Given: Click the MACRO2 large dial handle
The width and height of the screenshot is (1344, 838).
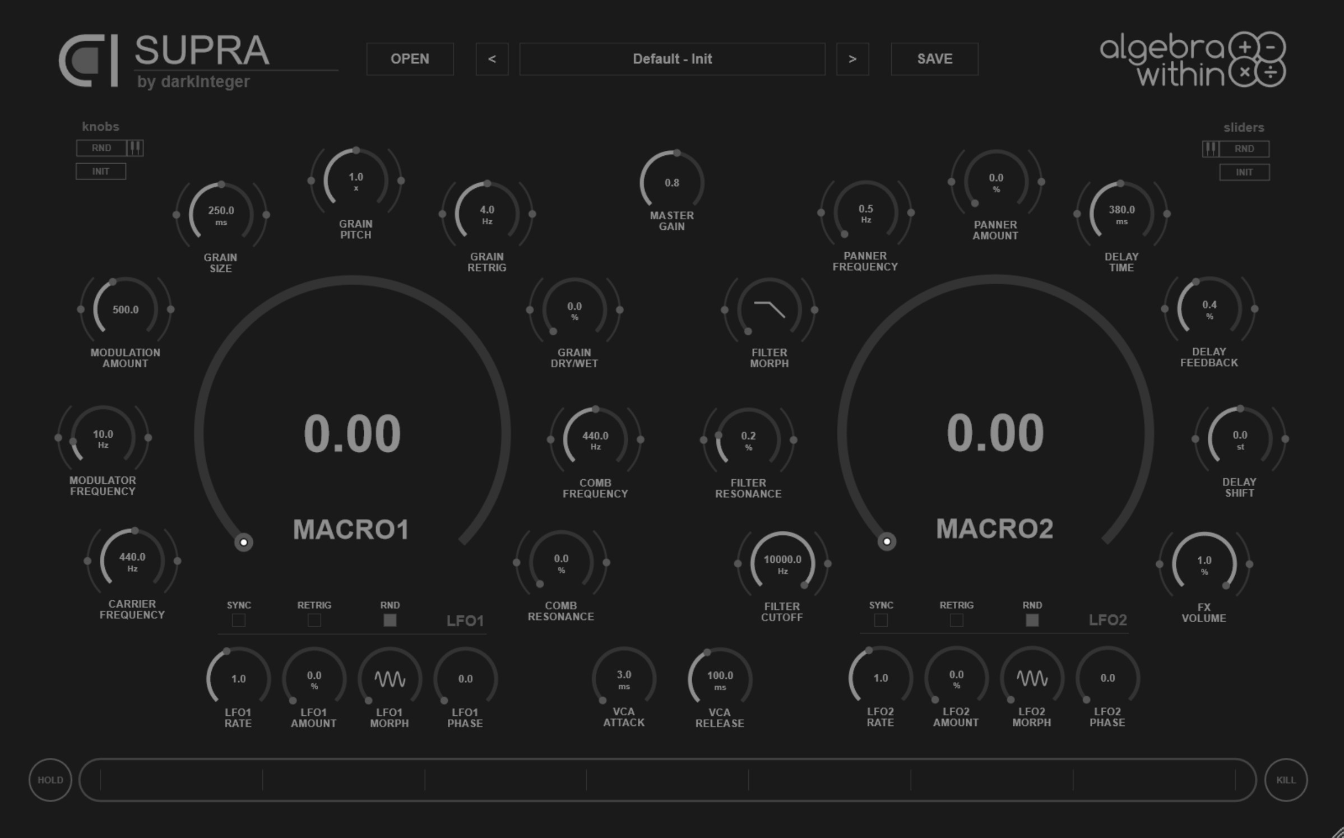Looking at the screenshot, I should tap(887, 541).
